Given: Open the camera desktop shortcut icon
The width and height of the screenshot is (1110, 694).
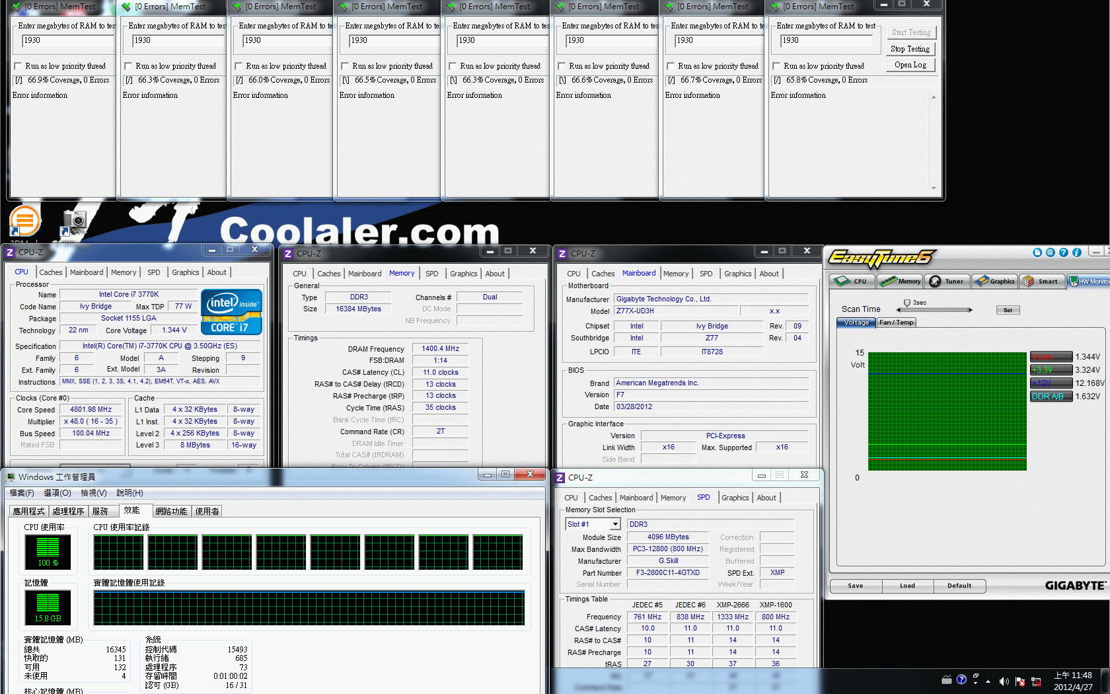Looking at the screenshot, I should [74, 221].
